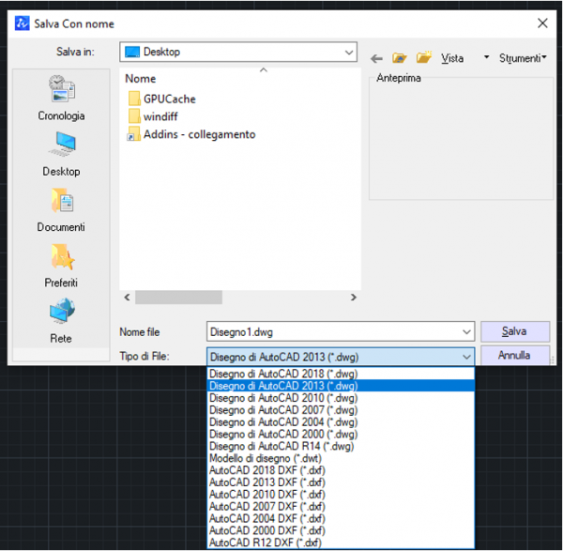The width and height of the screenshot is (563, 551).
Task: Expand the Vista dropdown arrow
Action: pos(486,57)
